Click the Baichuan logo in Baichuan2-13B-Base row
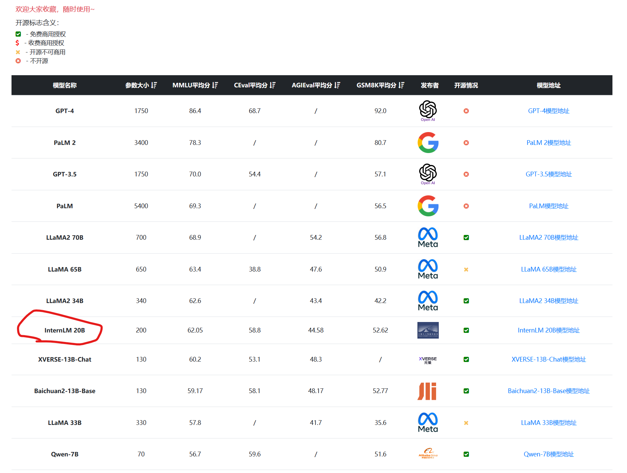This screenshot has height=473, width=627. click(x=427, y=391)
